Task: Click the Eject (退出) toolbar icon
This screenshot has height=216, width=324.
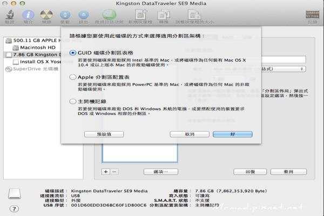Action: 84,15
